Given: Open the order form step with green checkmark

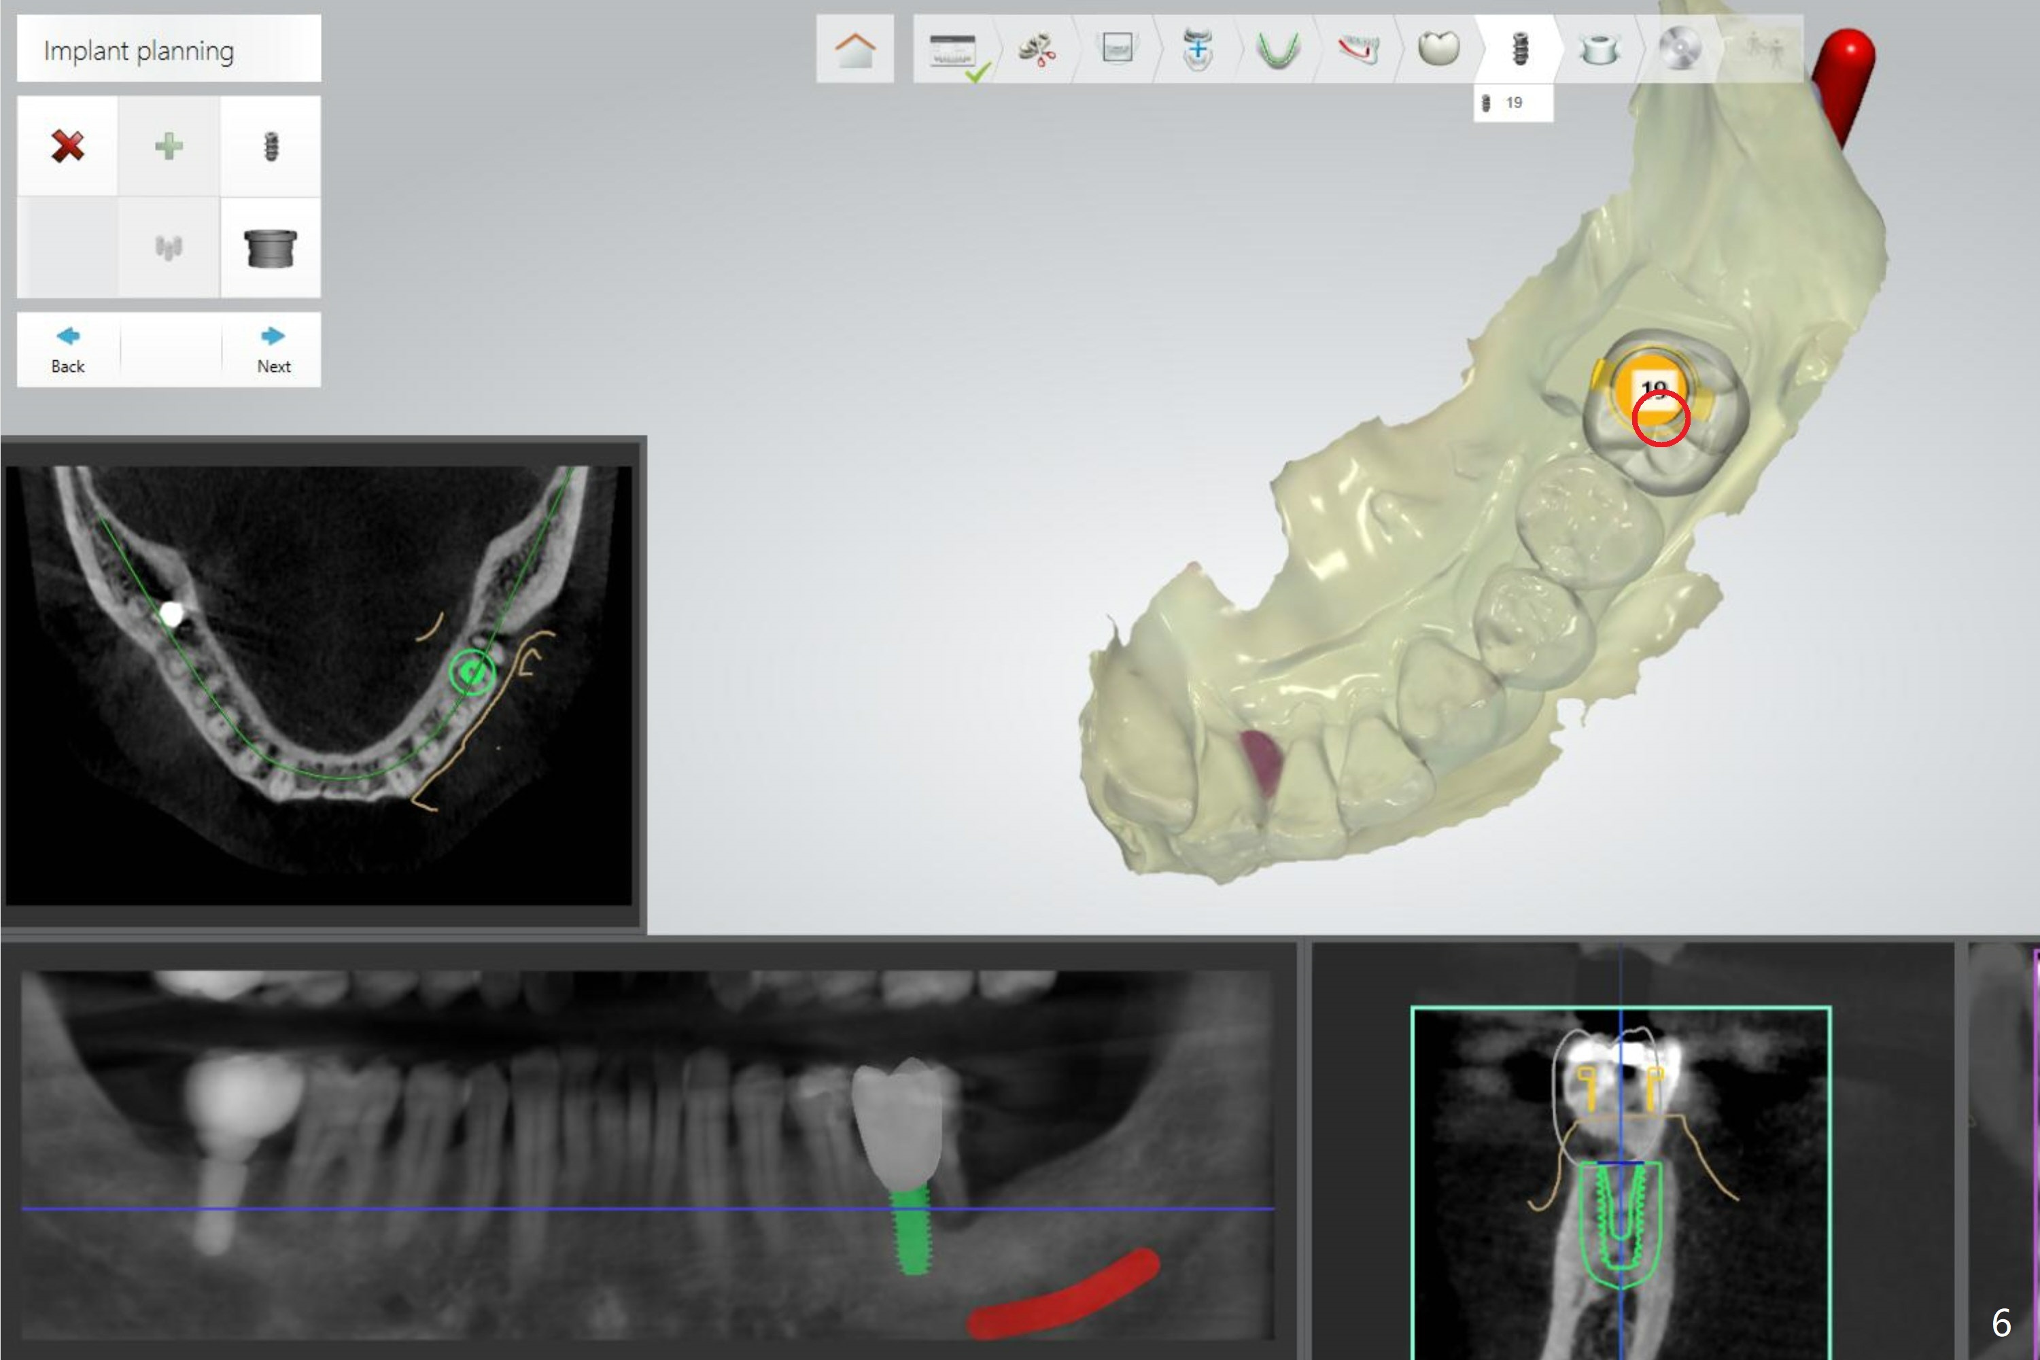Looking at the screenshot, I should 953,50.
